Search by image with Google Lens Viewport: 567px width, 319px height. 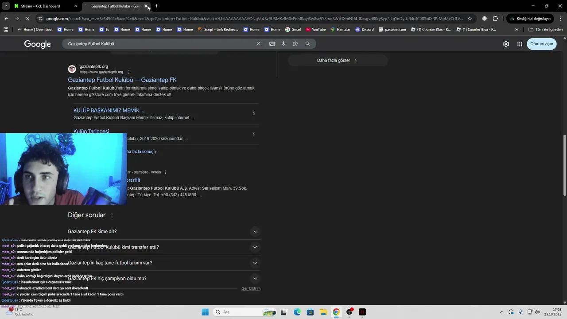(295, 44)
